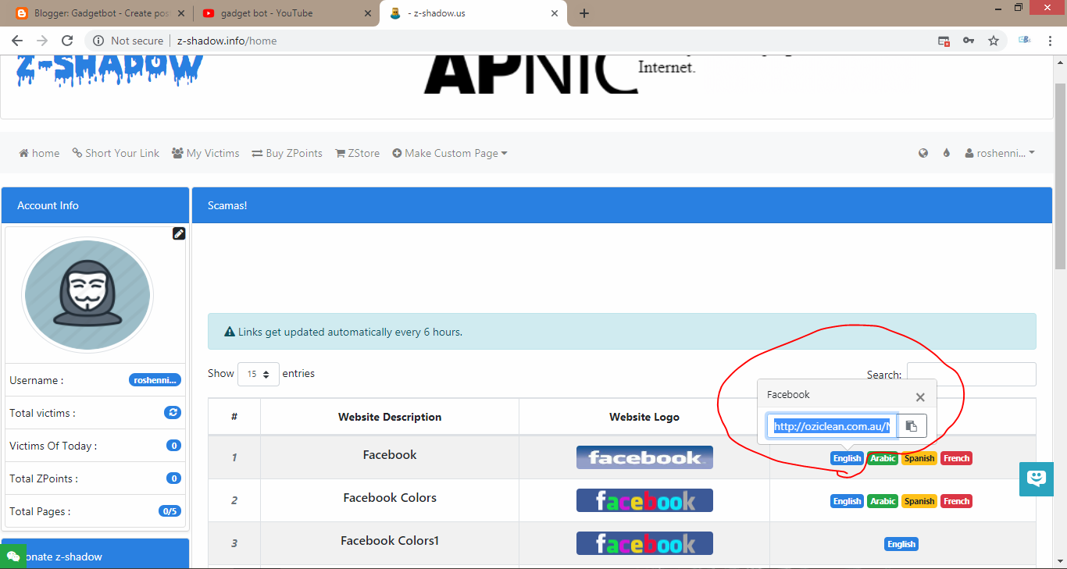View the Not secure site info
1067x569 pixels.
pyautogui.click(x=128, y=41)
